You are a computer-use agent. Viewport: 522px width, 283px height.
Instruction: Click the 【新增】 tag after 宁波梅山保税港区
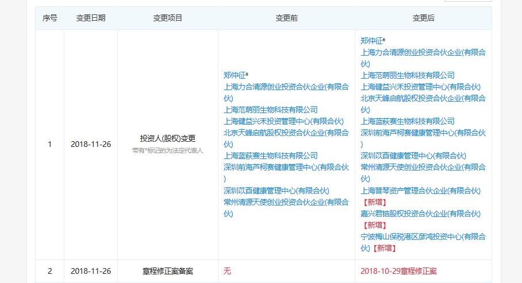pyautogui.click(x=385, y=248)
